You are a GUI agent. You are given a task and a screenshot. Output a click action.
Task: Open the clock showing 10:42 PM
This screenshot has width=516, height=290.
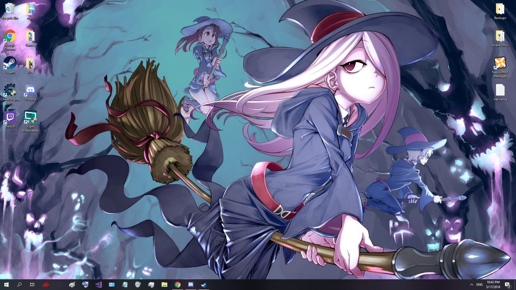coord(493,285)
